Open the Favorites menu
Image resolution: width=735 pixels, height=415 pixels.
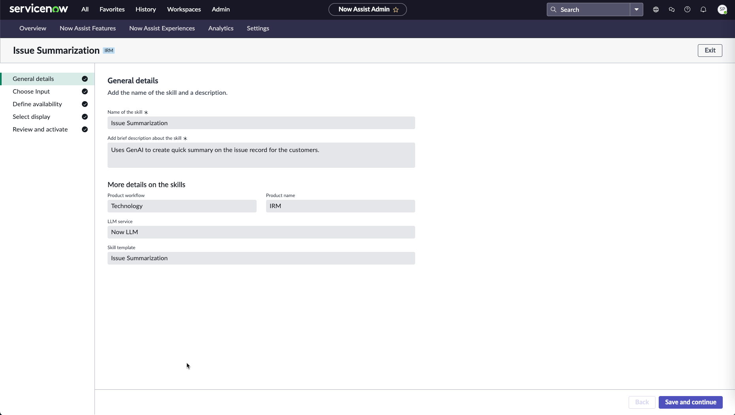point(112,9)
